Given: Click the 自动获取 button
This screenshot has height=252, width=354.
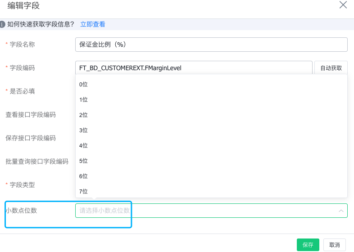Looking at the screenshot, I should coord(331,67).
